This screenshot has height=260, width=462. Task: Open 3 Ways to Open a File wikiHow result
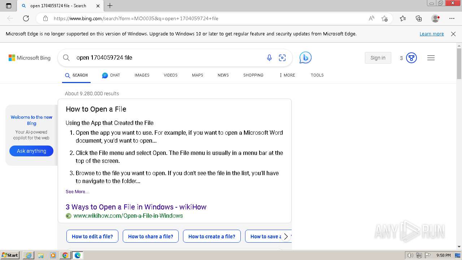coord(136,207)
